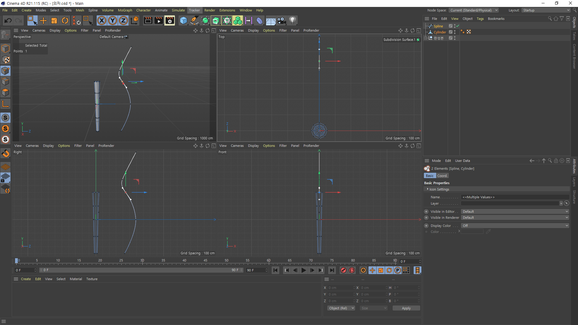Screen dimensions: 578x325
Task: Click the Cube primitive icon
Action: click(x=183, y=20)
